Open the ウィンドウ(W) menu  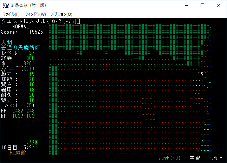click(35, 14)
